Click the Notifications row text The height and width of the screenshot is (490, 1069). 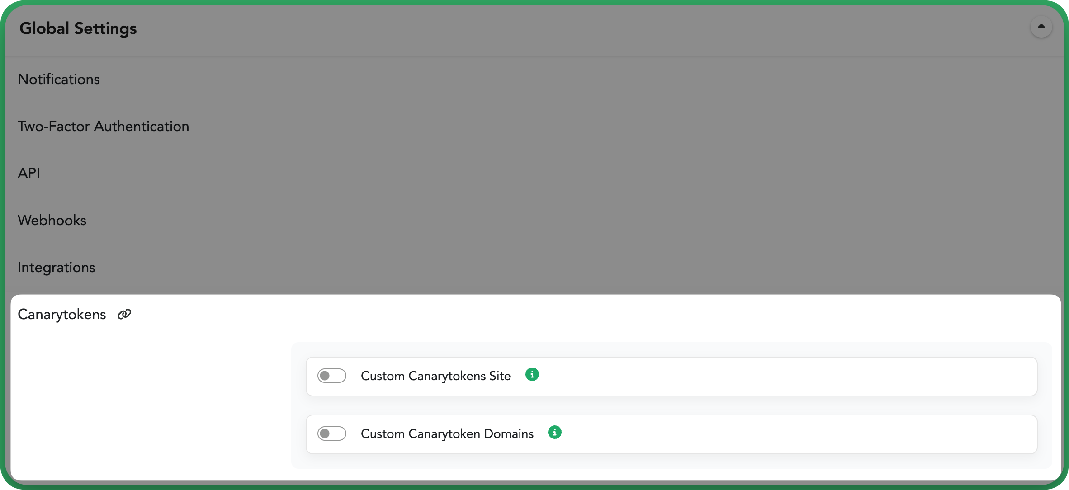pos(59,80)
